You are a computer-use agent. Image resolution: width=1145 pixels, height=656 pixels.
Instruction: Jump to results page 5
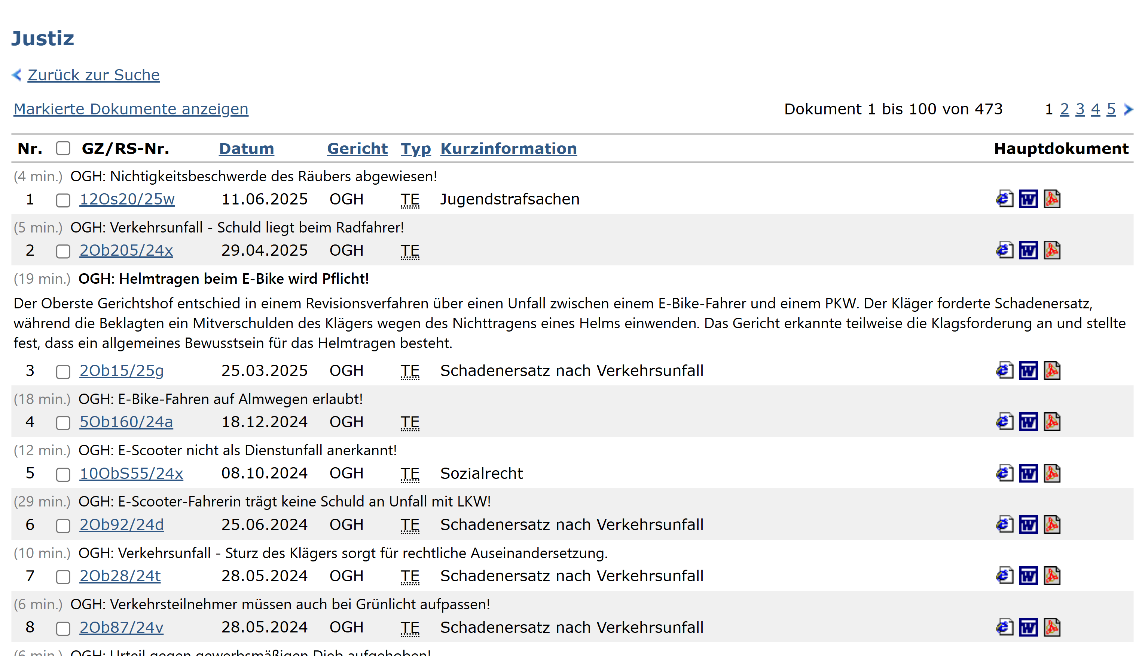(1111, 110)
